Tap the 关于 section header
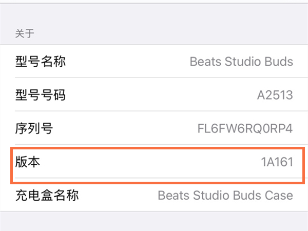Viewport: 308px width, 231px height. point(25,34)
